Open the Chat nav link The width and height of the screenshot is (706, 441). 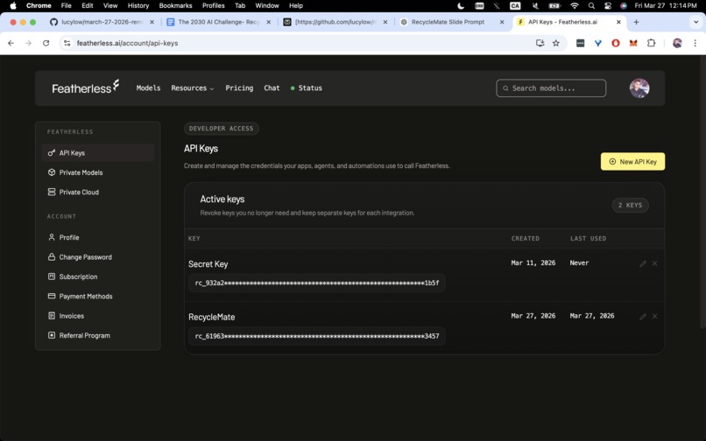pos(272,88)
